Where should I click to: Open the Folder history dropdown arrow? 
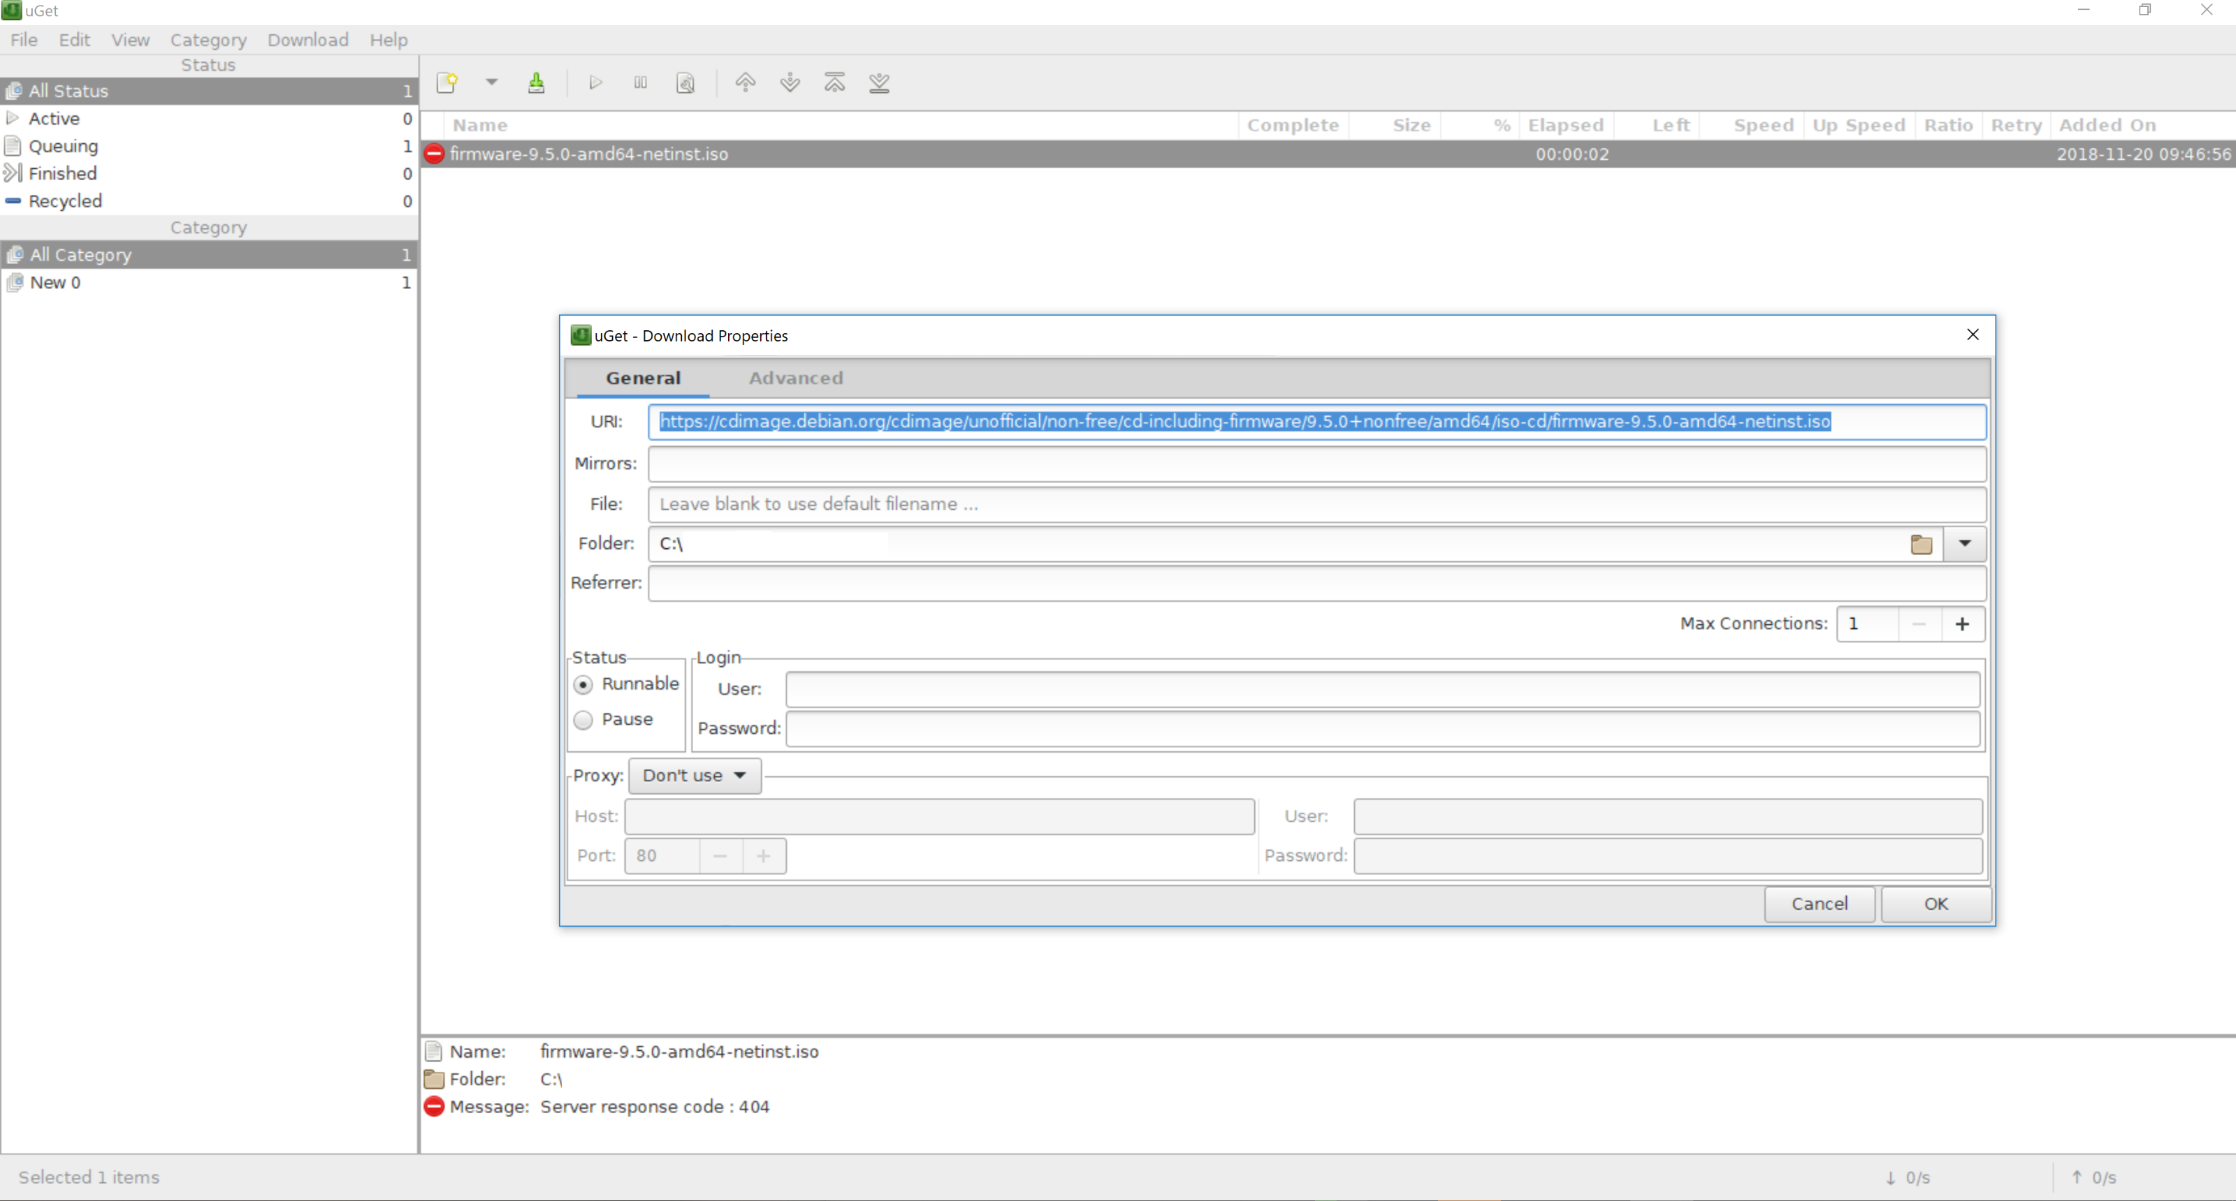pos(1964,544)
